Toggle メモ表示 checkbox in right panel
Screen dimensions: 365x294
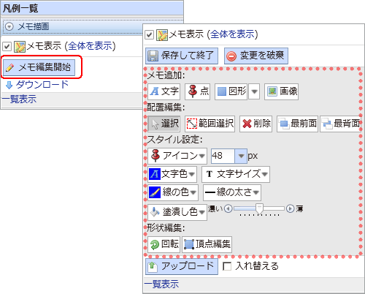(149, 34)
